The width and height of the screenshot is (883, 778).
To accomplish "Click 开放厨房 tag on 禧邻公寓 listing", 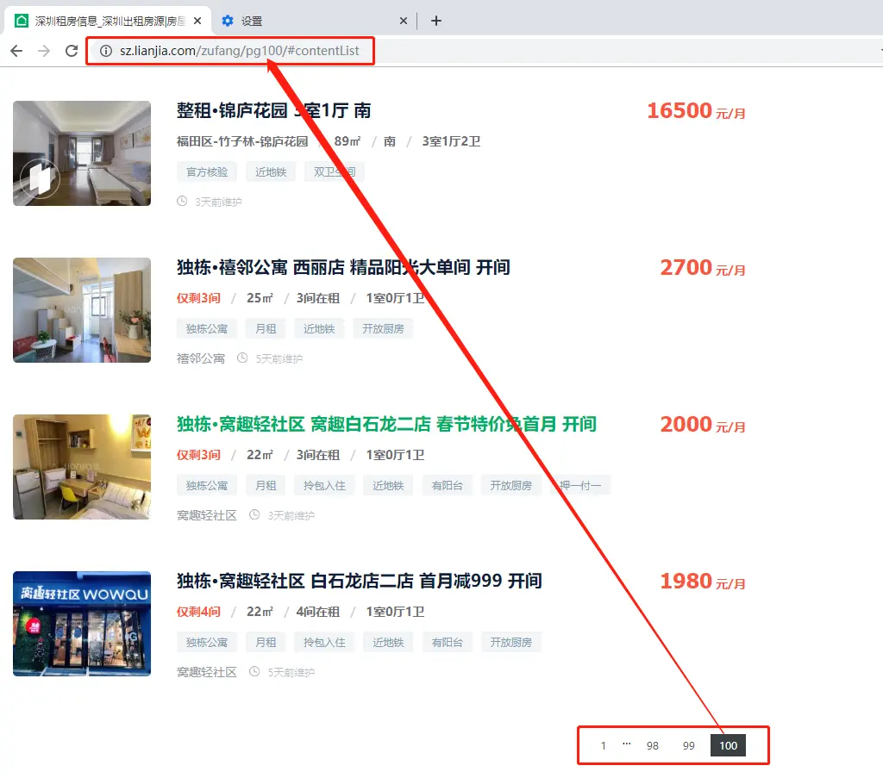I will tap(383, 328).
